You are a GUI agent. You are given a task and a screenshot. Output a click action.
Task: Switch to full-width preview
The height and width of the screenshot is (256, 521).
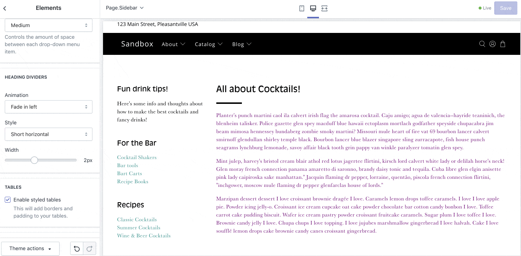(324, 8)
